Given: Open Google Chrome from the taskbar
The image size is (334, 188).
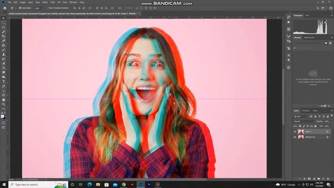Looking at the screenshot, I should click(x=124, y=184).
